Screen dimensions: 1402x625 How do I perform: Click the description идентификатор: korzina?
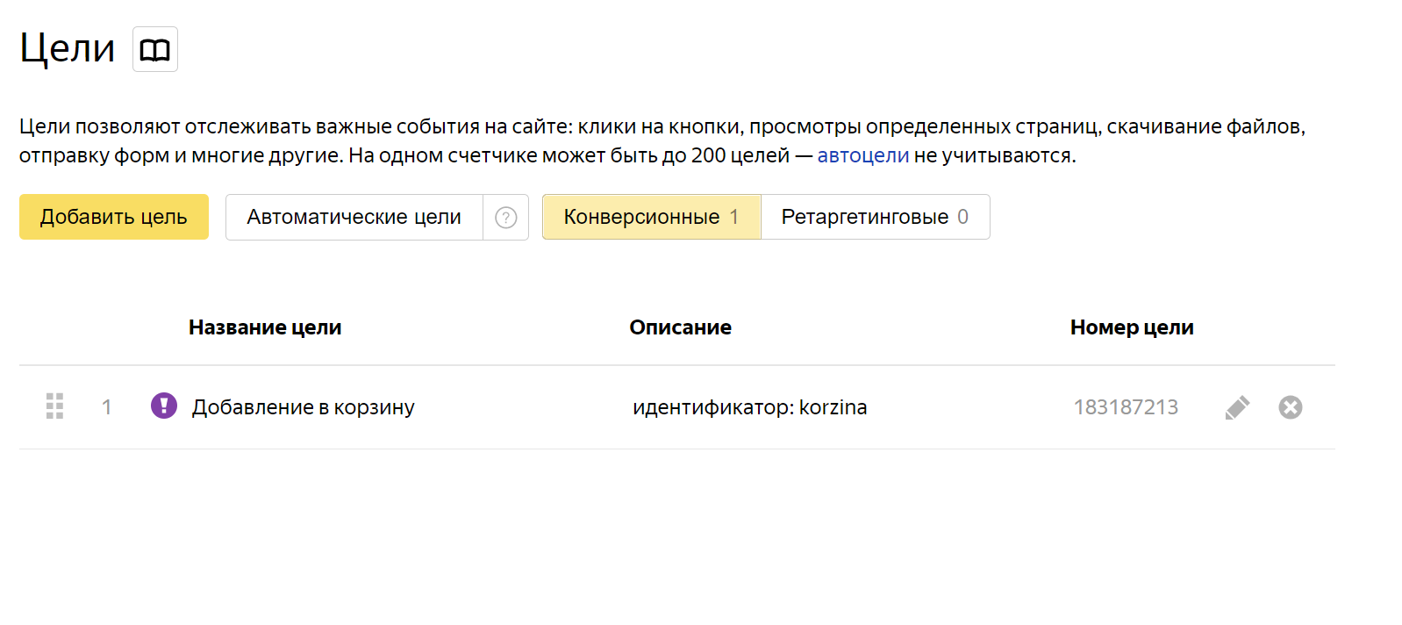749,407
